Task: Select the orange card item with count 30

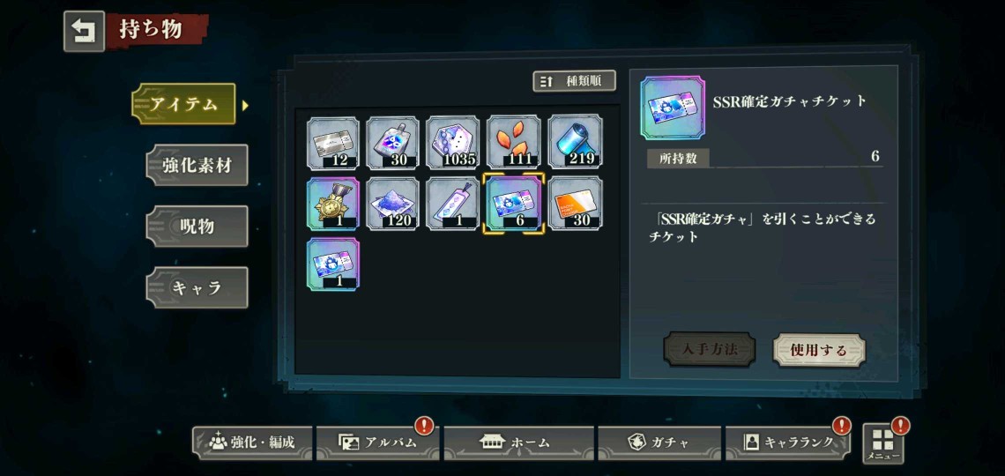Action: 575,203
